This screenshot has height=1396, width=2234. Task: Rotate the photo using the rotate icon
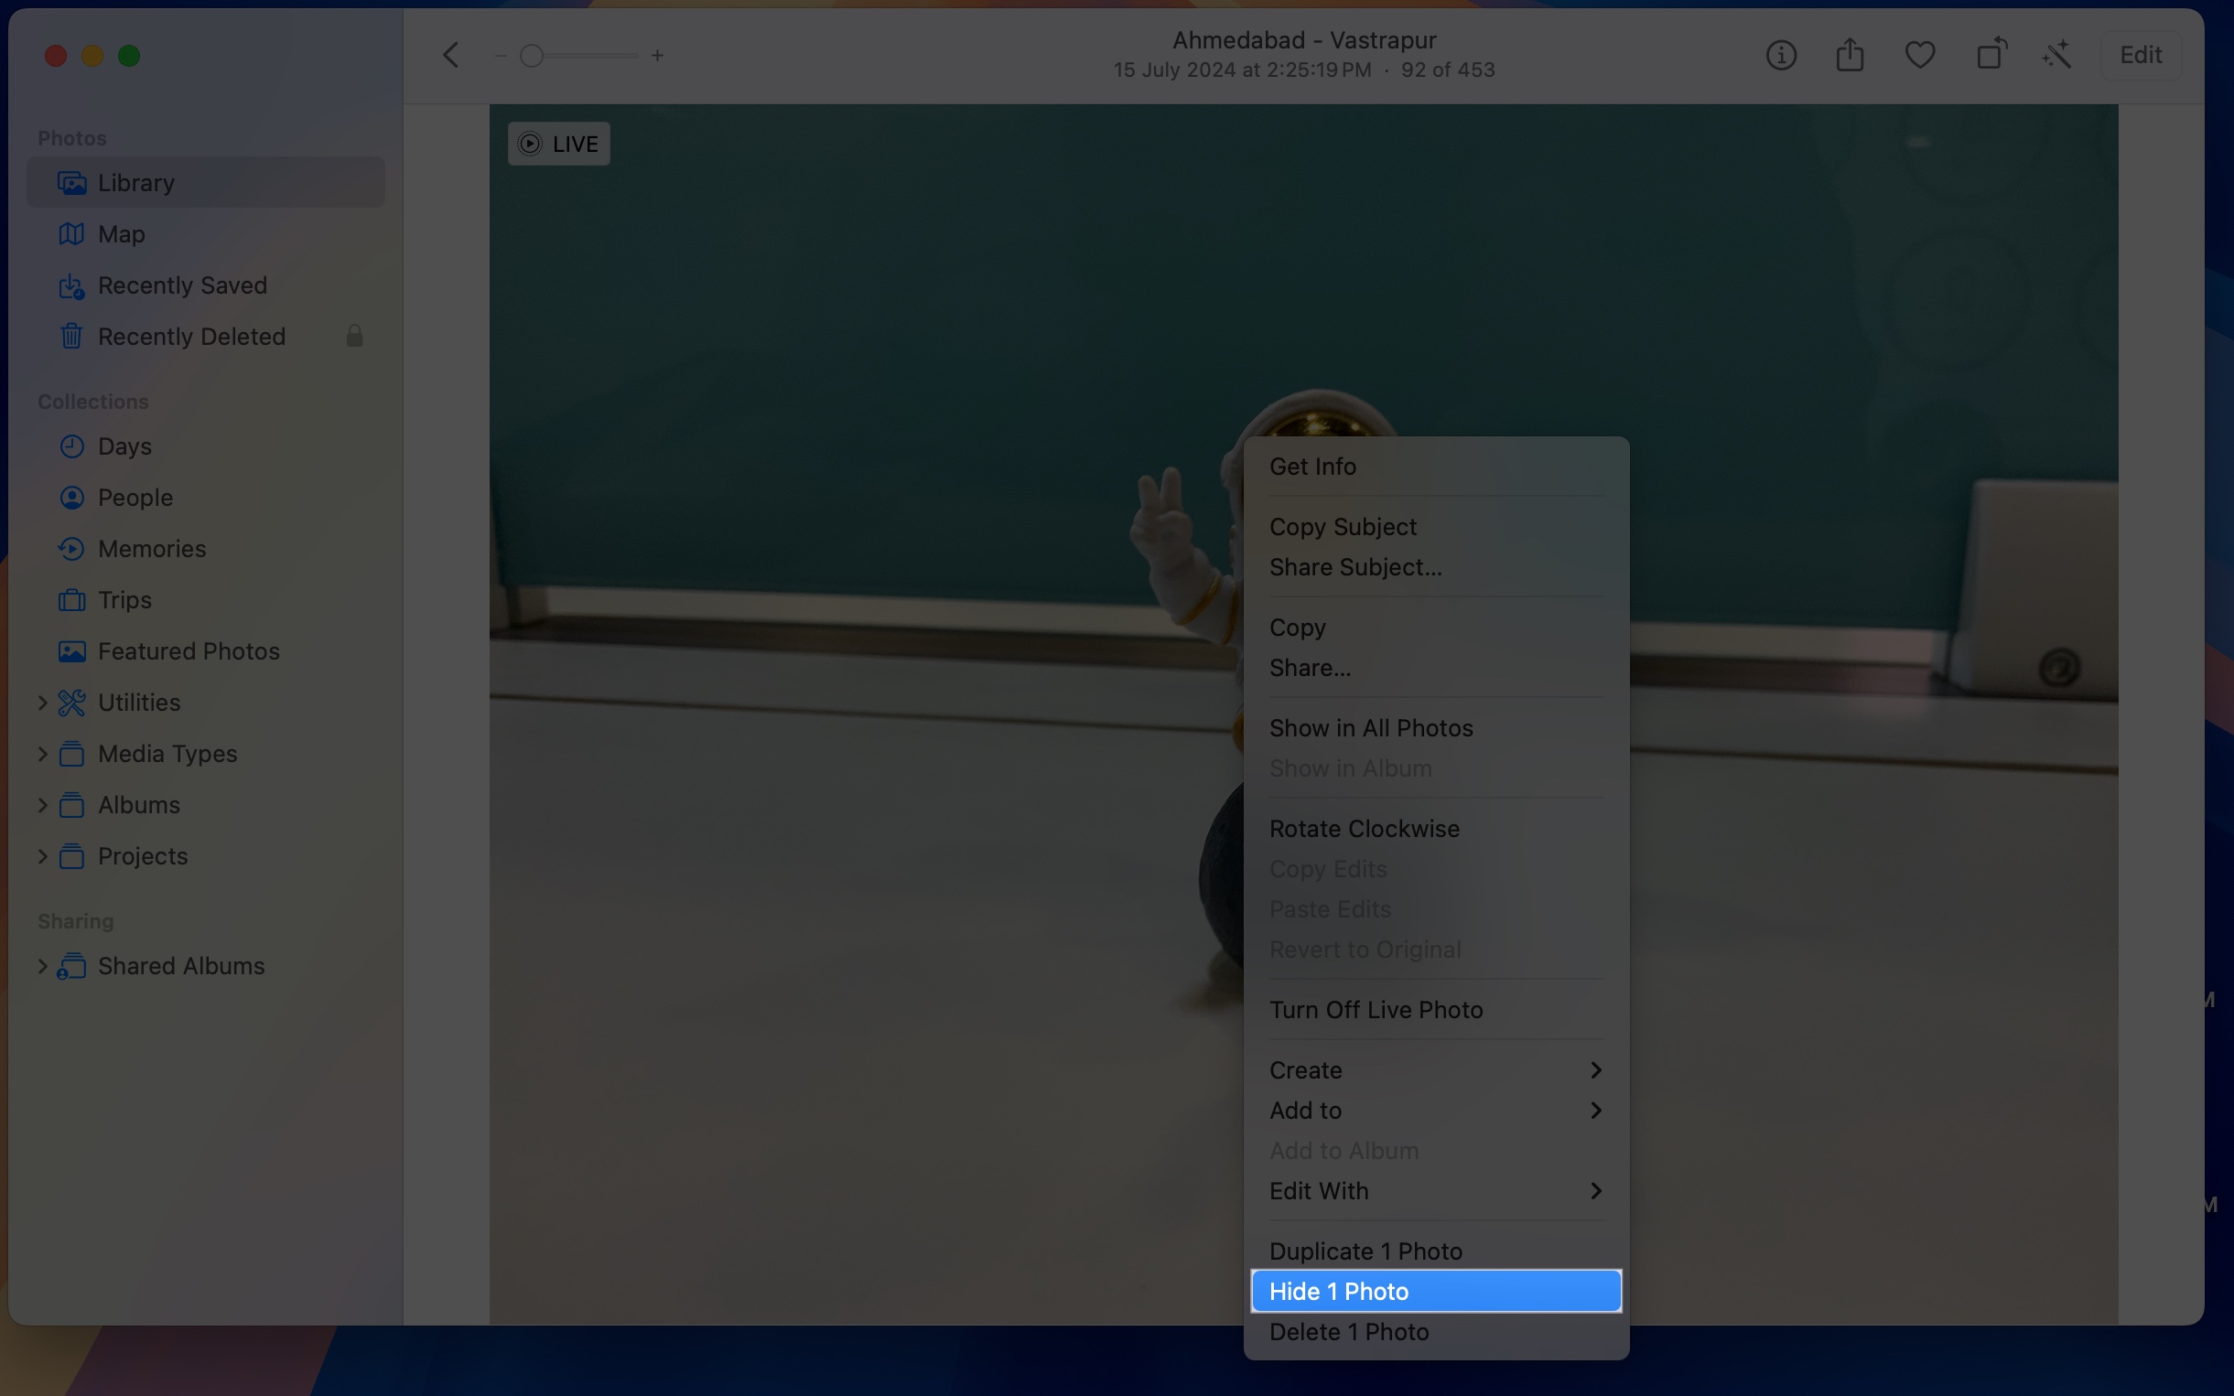[1991, 55]
